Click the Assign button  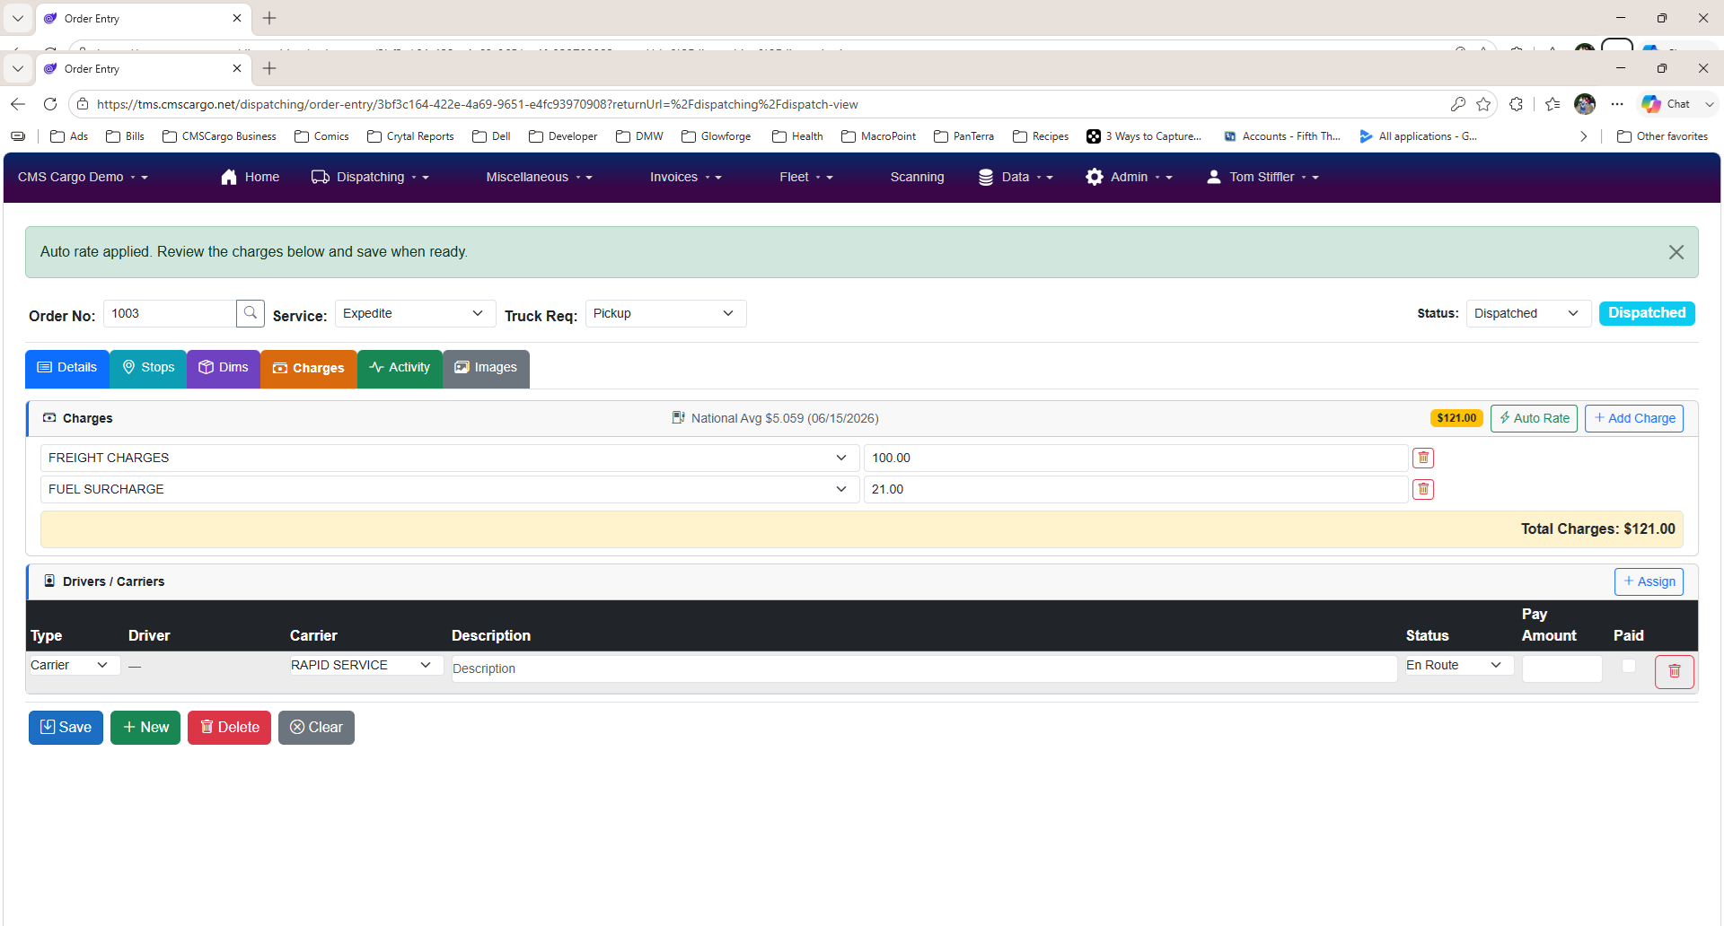click(x=1649, y=581)
